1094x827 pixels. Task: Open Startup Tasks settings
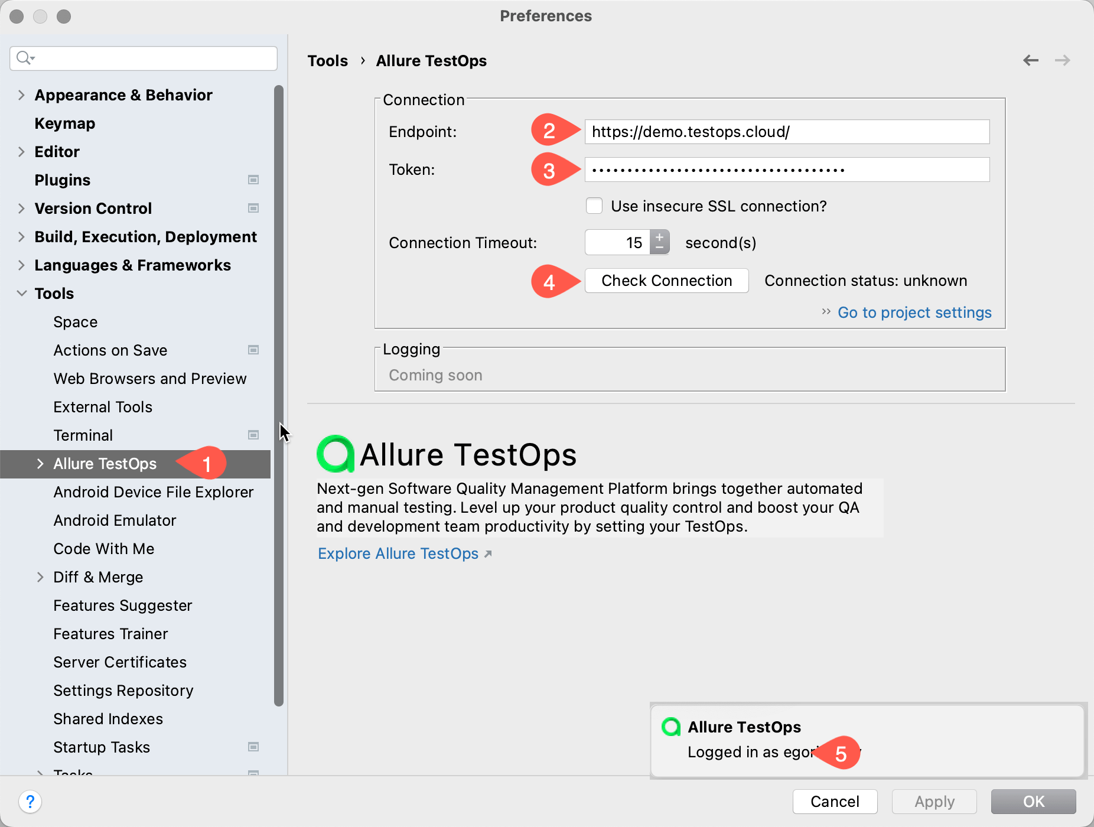[x=102, y=747]
